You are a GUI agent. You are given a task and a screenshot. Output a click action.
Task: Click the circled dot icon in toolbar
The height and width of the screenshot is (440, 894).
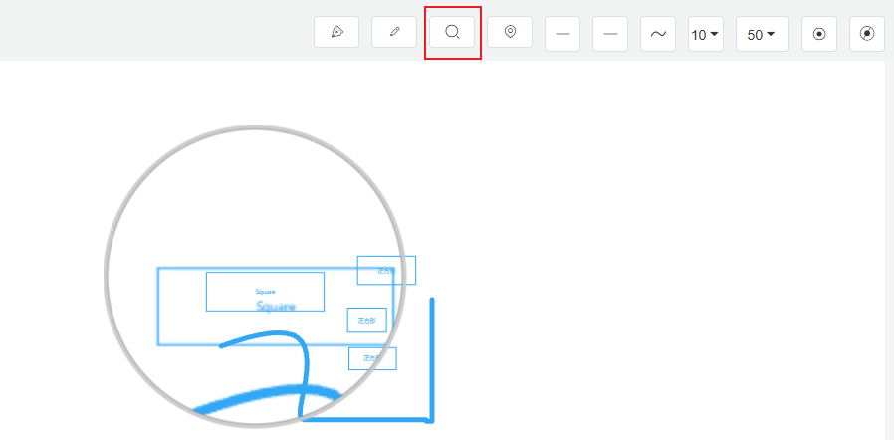(819, 34)
